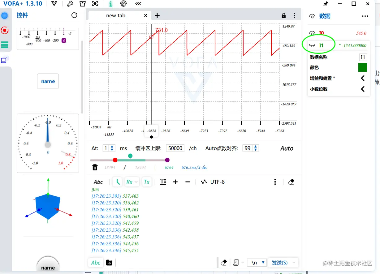Viewport: 380px width, 274px height.
Task: Click the send-history arrow icon
Action: (109, 263)
